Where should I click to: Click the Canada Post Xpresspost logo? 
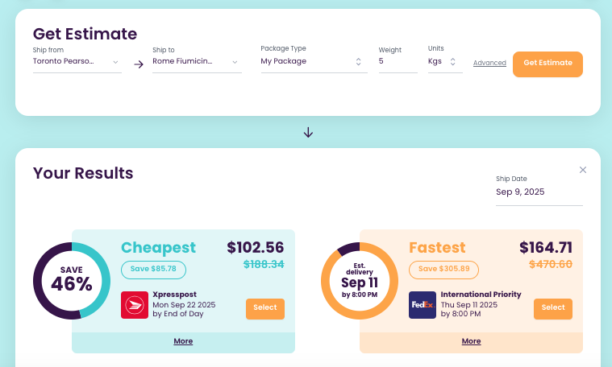tap(135, 305)
